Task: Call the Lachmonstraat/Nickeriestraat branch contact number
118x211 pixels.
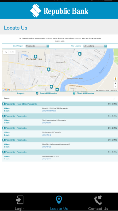Action: pyautogui.click(x=47, y=147)
